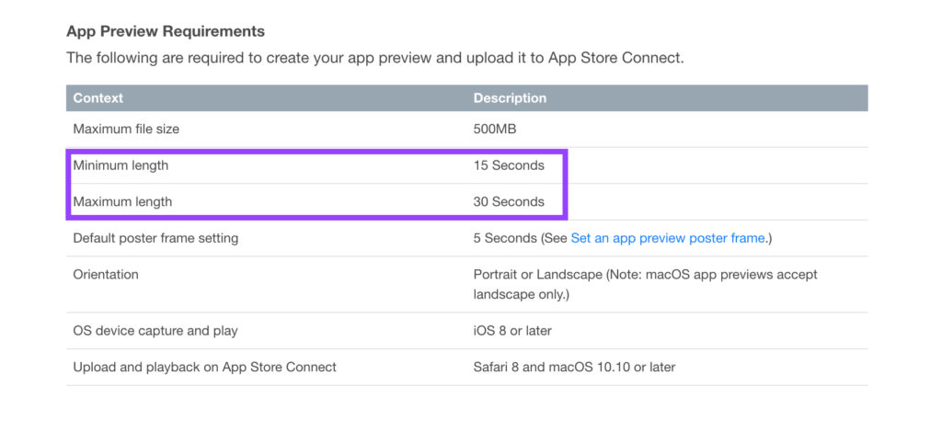Select 'Upload and playback on App Store Connect' cell
This screenshot has height=431, width=942.
[x=204, y=367]
